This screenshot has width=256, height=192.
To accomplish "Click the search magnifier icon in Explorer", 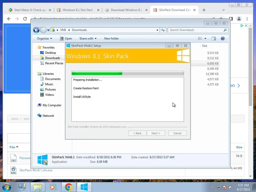I will click(225, 30).
